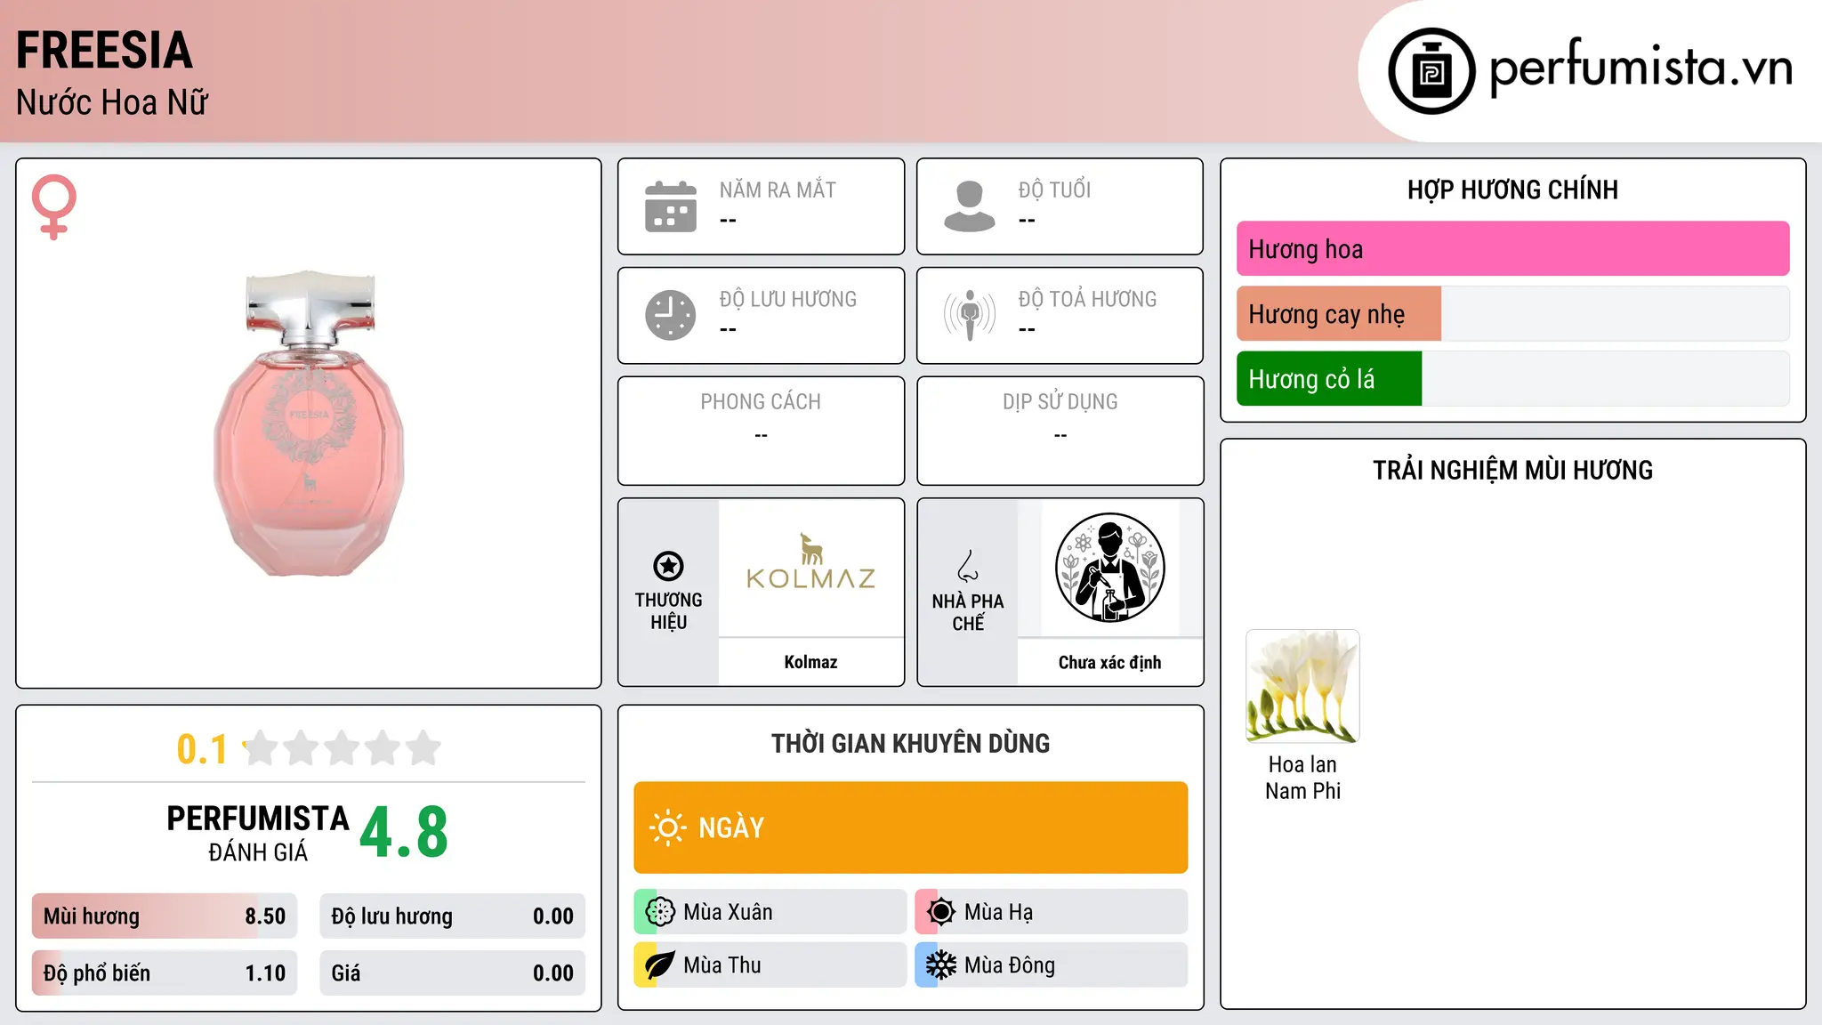Click the Hương cỏ lá accord bar
This screenshot has height=1025, width=1822.
click(x=1512, y=379)
